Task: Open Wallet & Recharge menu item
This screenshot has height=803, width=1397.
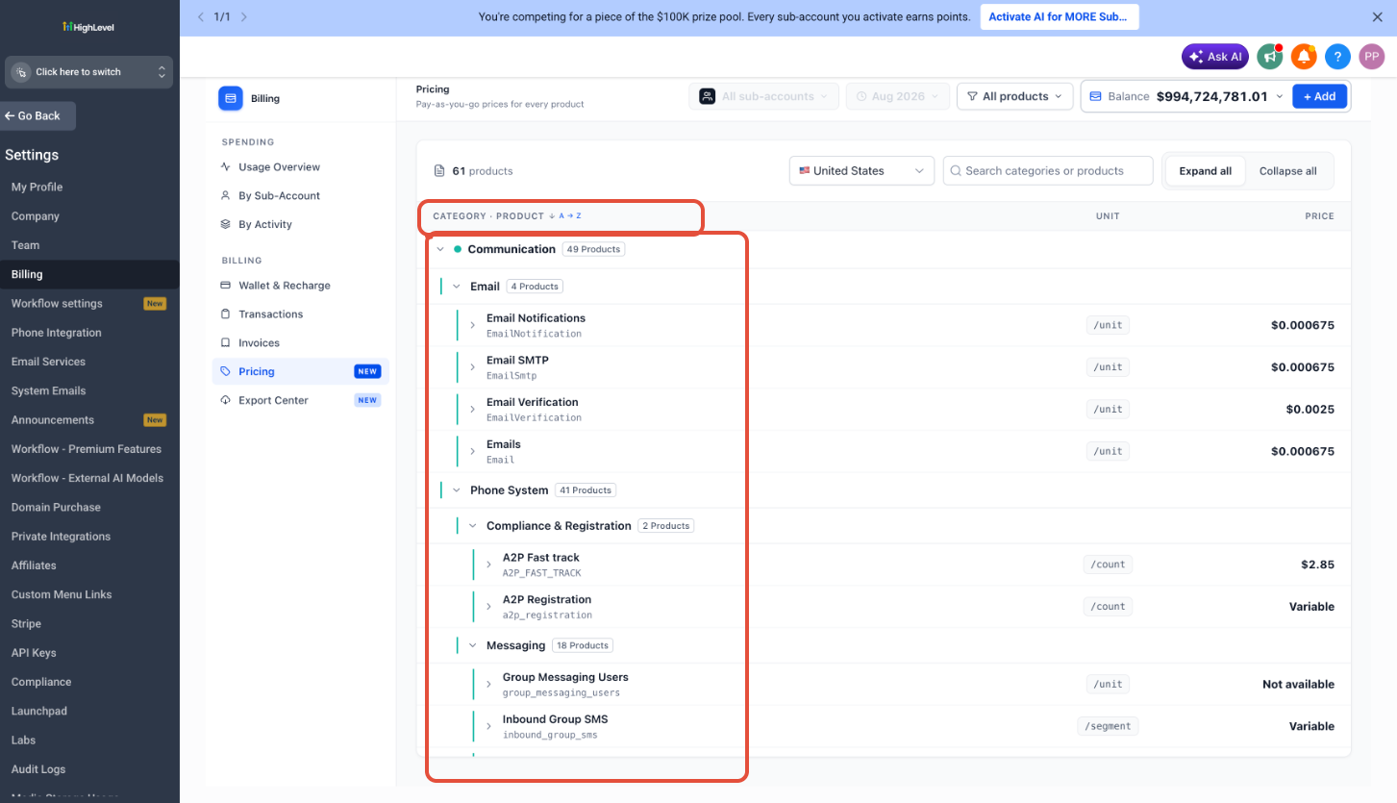Action: [284, 286]
